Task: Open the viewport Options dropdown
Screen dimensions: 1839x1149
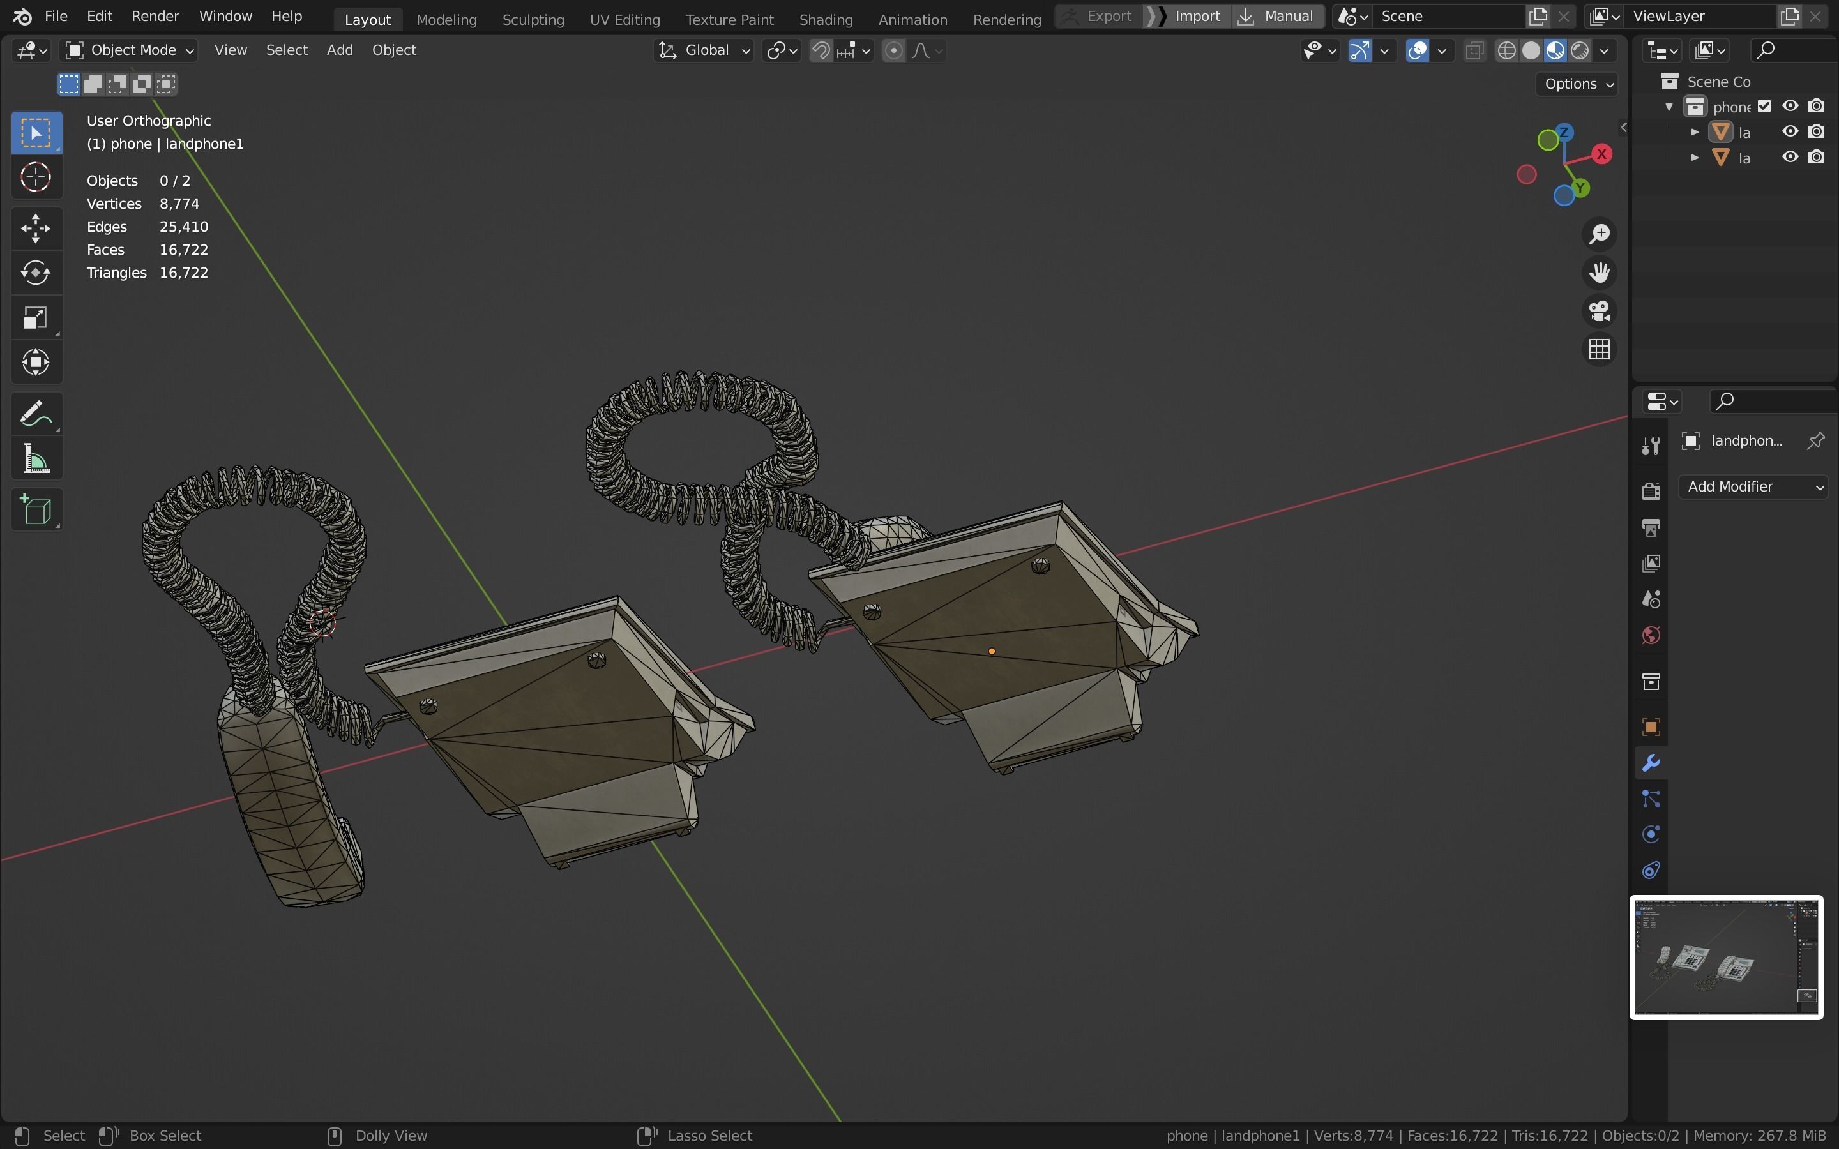Action: (x=1578, y=84)
